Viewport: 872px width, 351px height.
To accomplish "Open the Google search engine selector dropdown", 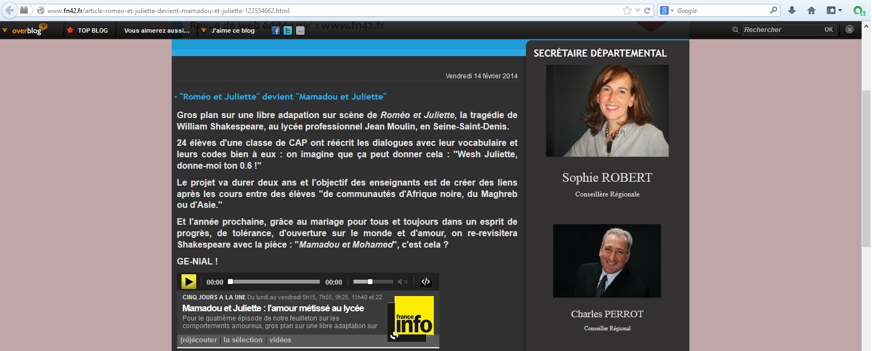I will click(x=668, y=10).
